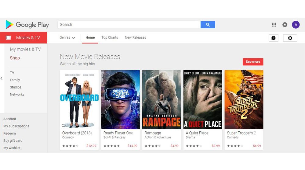Click the Rampage title text
305x170 pixels.
point(153,133)
